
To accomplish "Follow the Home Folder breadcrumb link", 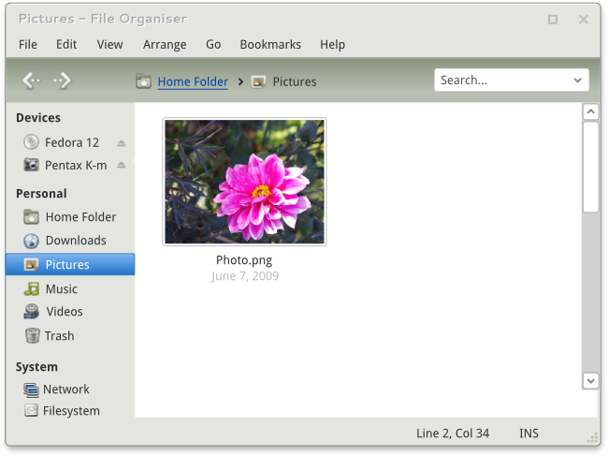I will [x=193, y=81].
